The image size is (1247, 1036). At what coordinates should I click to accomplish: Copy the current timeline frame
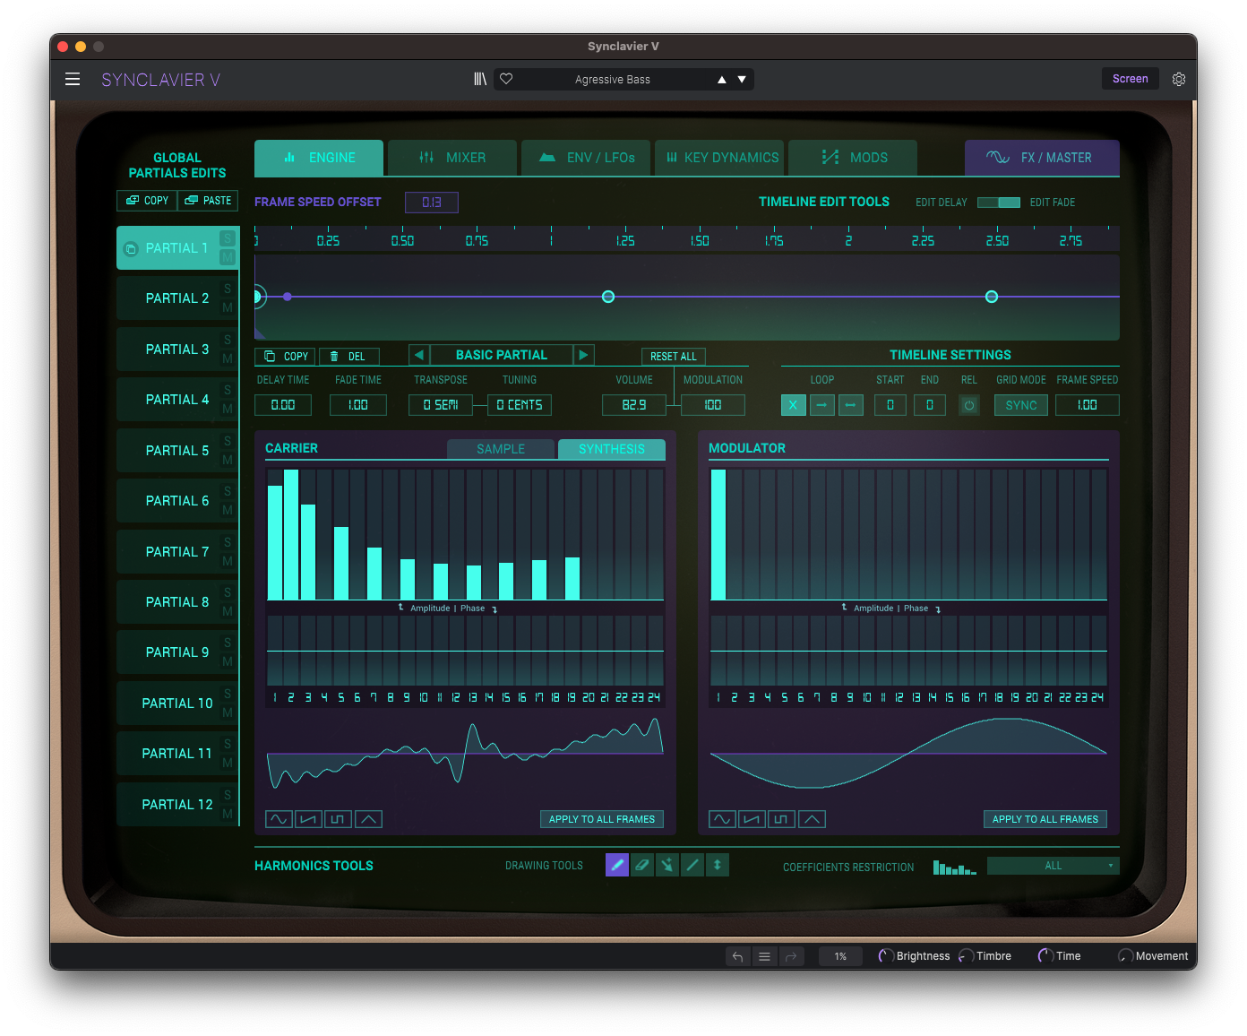click(x=286, y=356)
